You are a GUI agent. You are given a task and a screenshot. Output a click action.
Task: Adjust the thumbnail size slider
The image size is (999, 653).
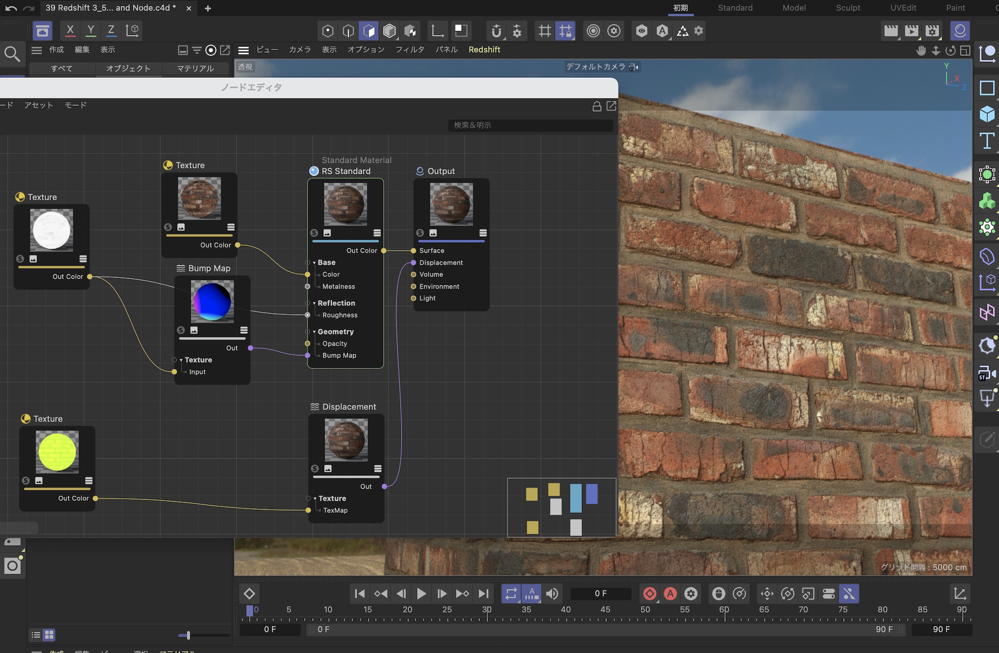[x=188, y=635]
